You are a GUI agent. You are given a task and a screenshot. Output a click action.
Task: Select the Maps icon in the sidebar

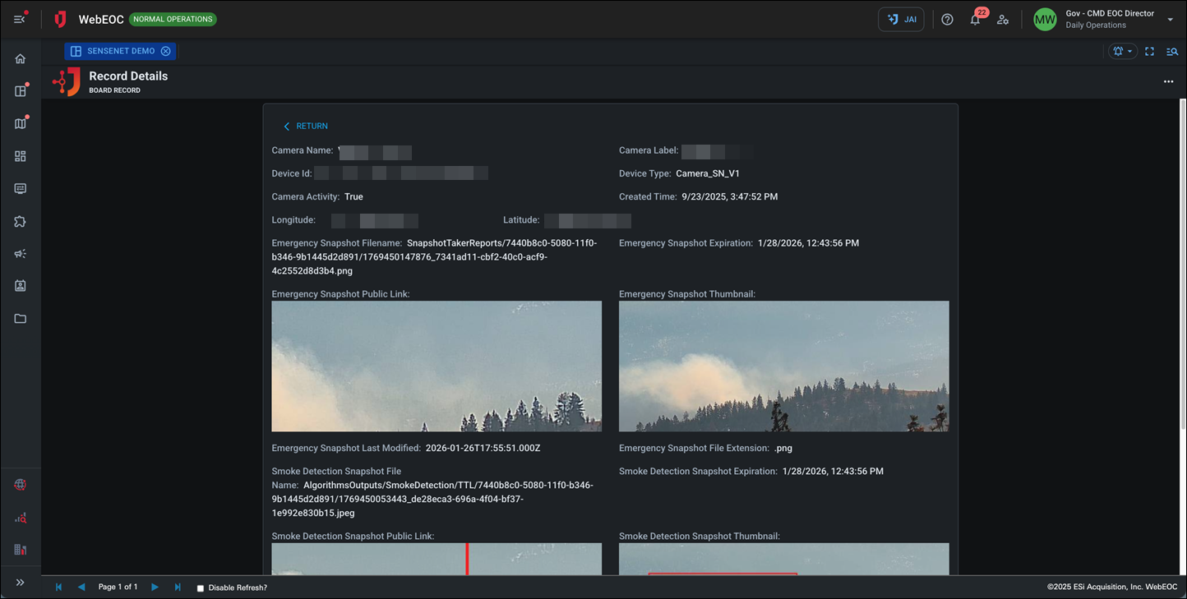pyautogui.click(x=21, y=122)
